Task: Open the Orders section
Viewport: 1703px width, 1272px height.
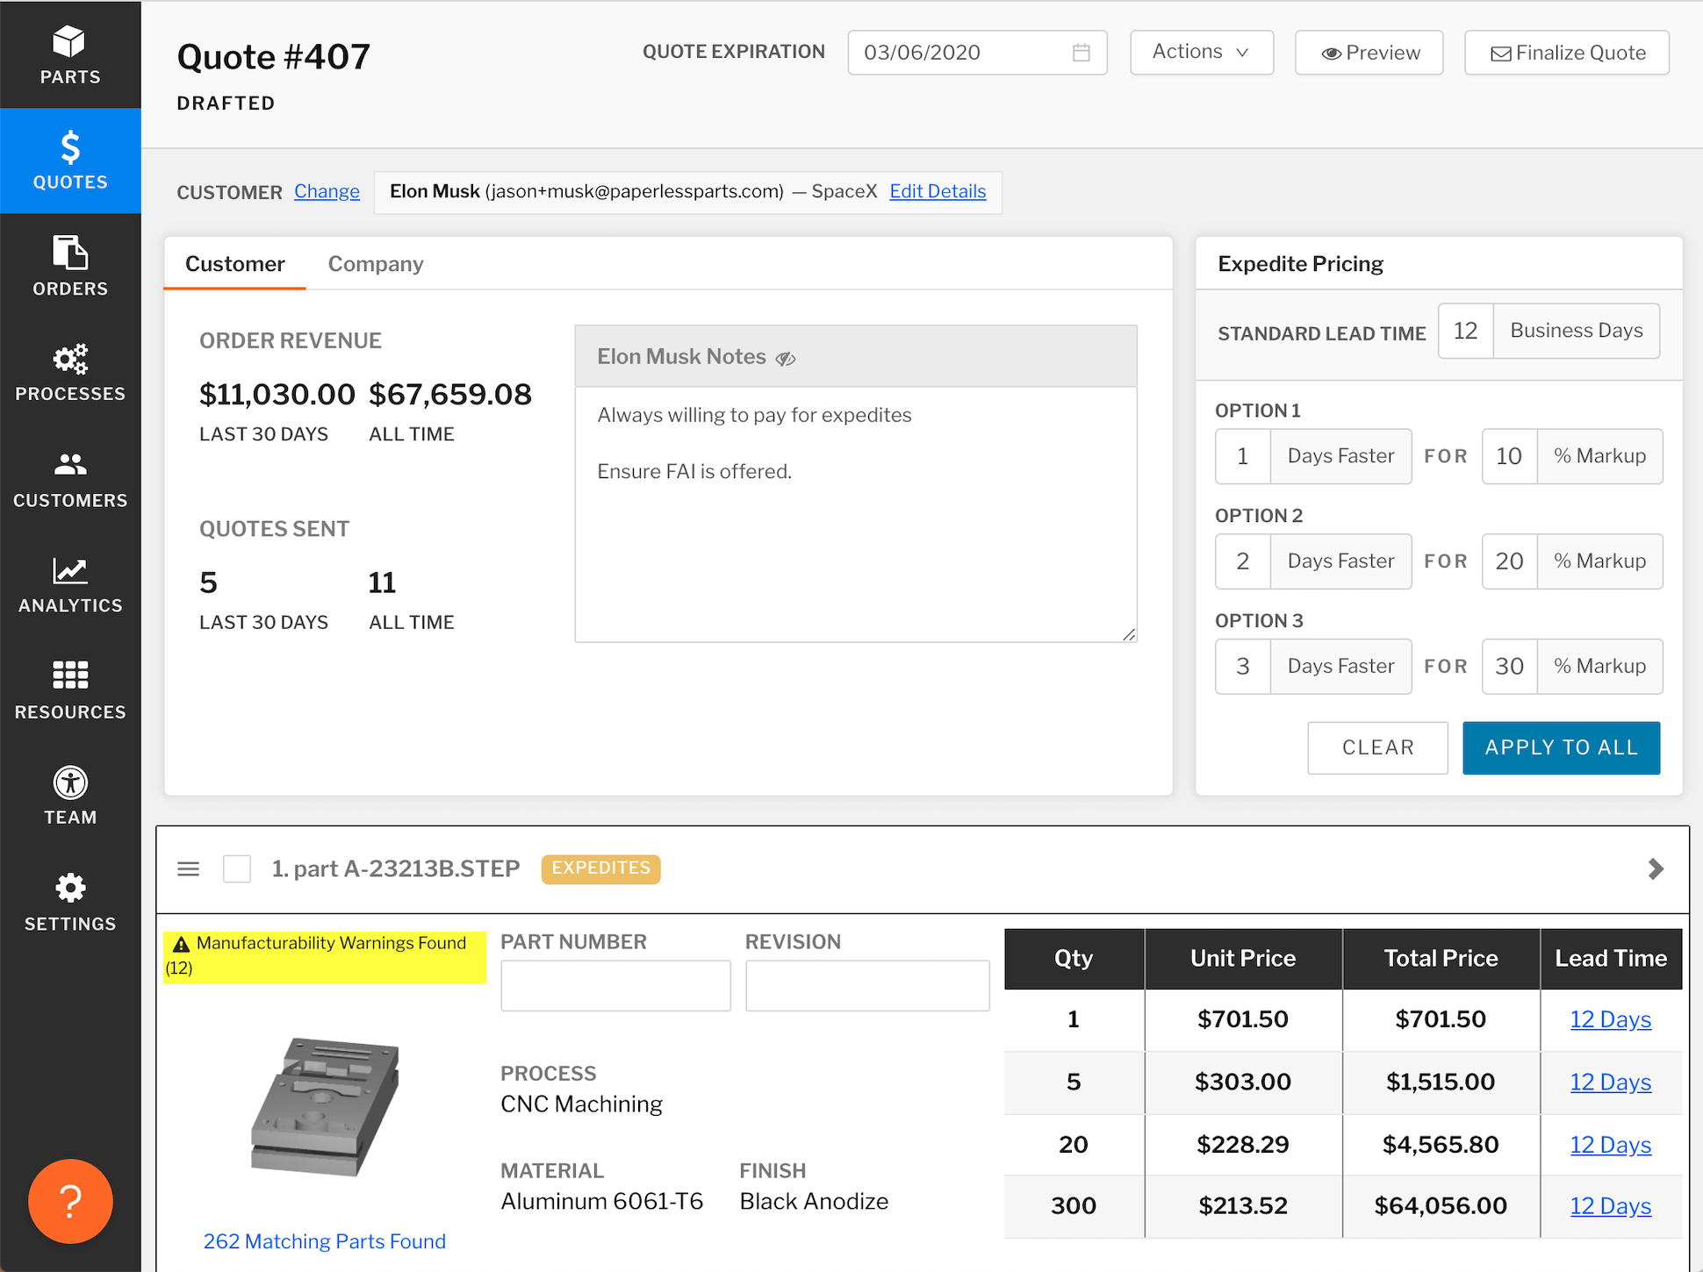Action: 69,266
